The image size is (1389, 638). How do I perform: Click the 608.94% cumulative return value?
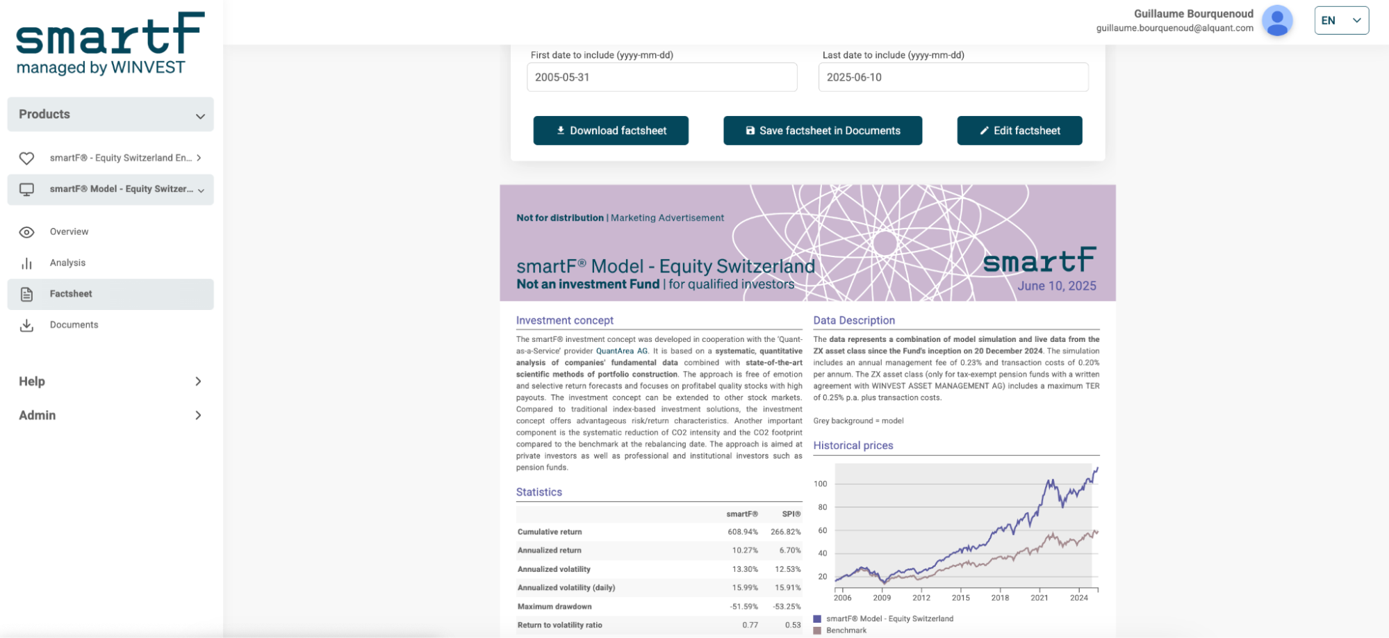(x=743, y=532)
